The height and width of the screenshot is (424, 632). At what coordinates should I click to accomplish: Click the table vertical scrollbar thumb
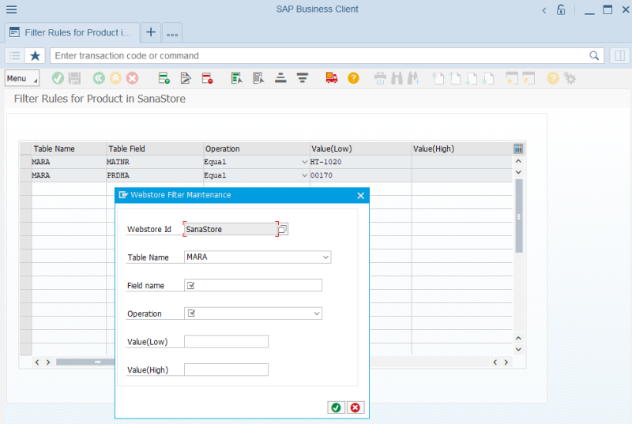(519, 216)
